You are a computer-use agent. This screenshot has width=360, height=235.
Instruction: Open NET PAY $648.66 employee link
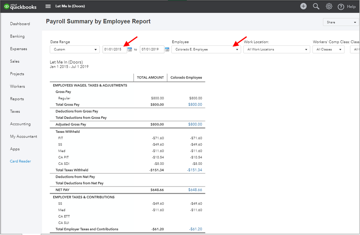pyautogui.click(x=195, y=190)
